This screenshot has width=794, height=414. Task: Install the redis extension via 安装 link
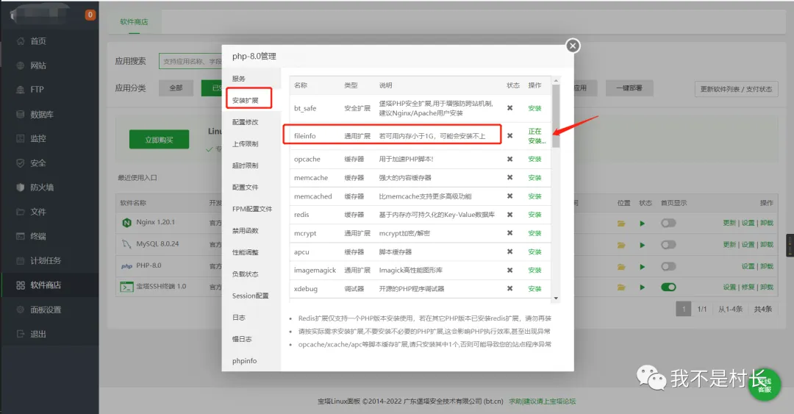pos(534,215)
